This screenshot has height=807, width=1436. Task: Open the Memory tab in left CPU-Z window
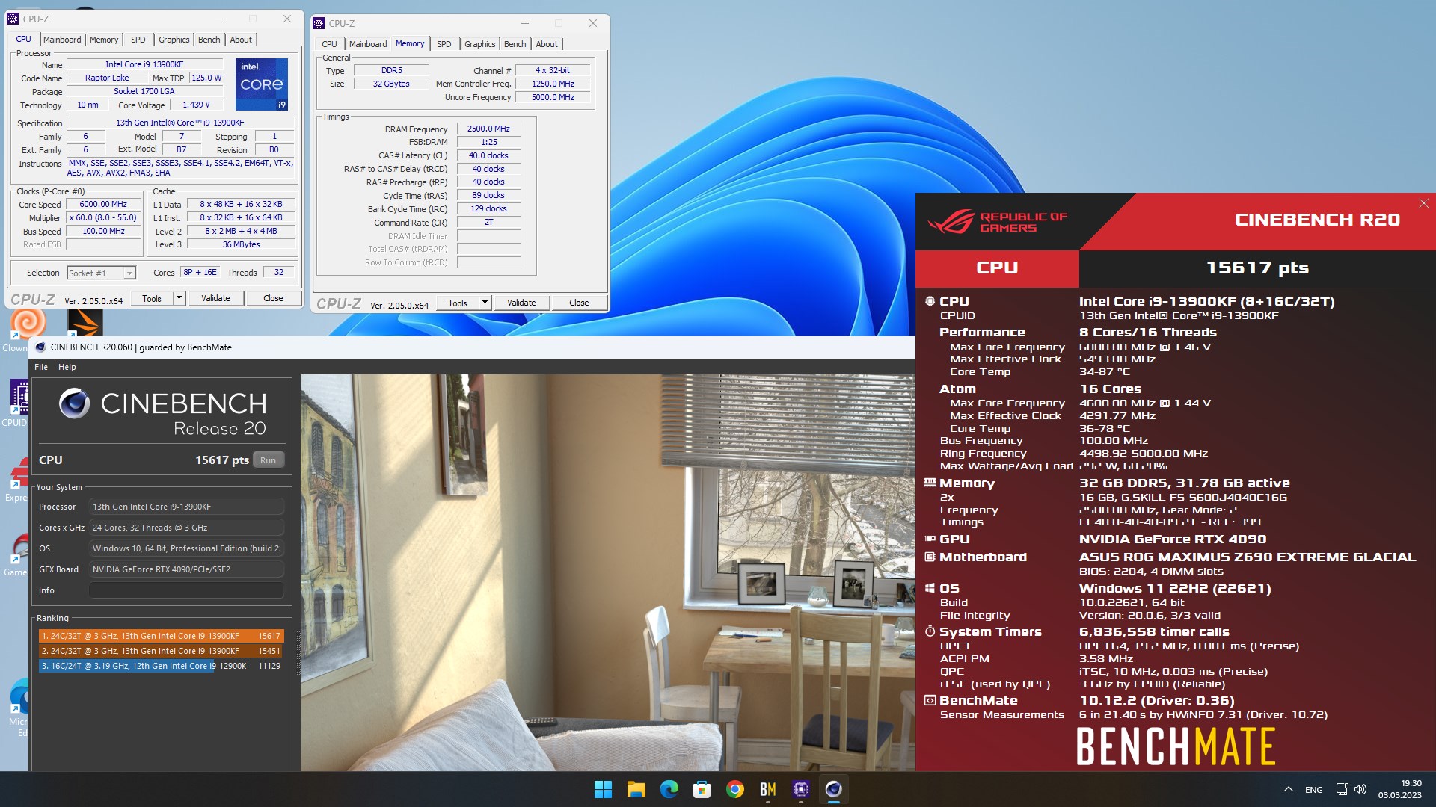tap(104, 40)
